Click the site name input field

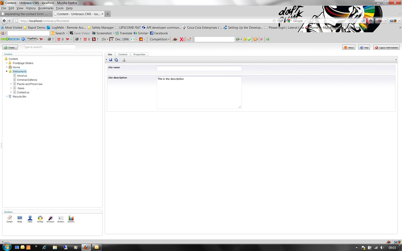pyautogui.click(x=199, y=69)
